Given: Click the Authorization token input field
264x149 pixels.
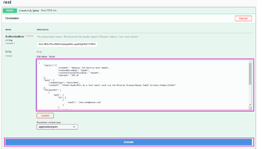Looking at the screenshot, I should 67,44.
